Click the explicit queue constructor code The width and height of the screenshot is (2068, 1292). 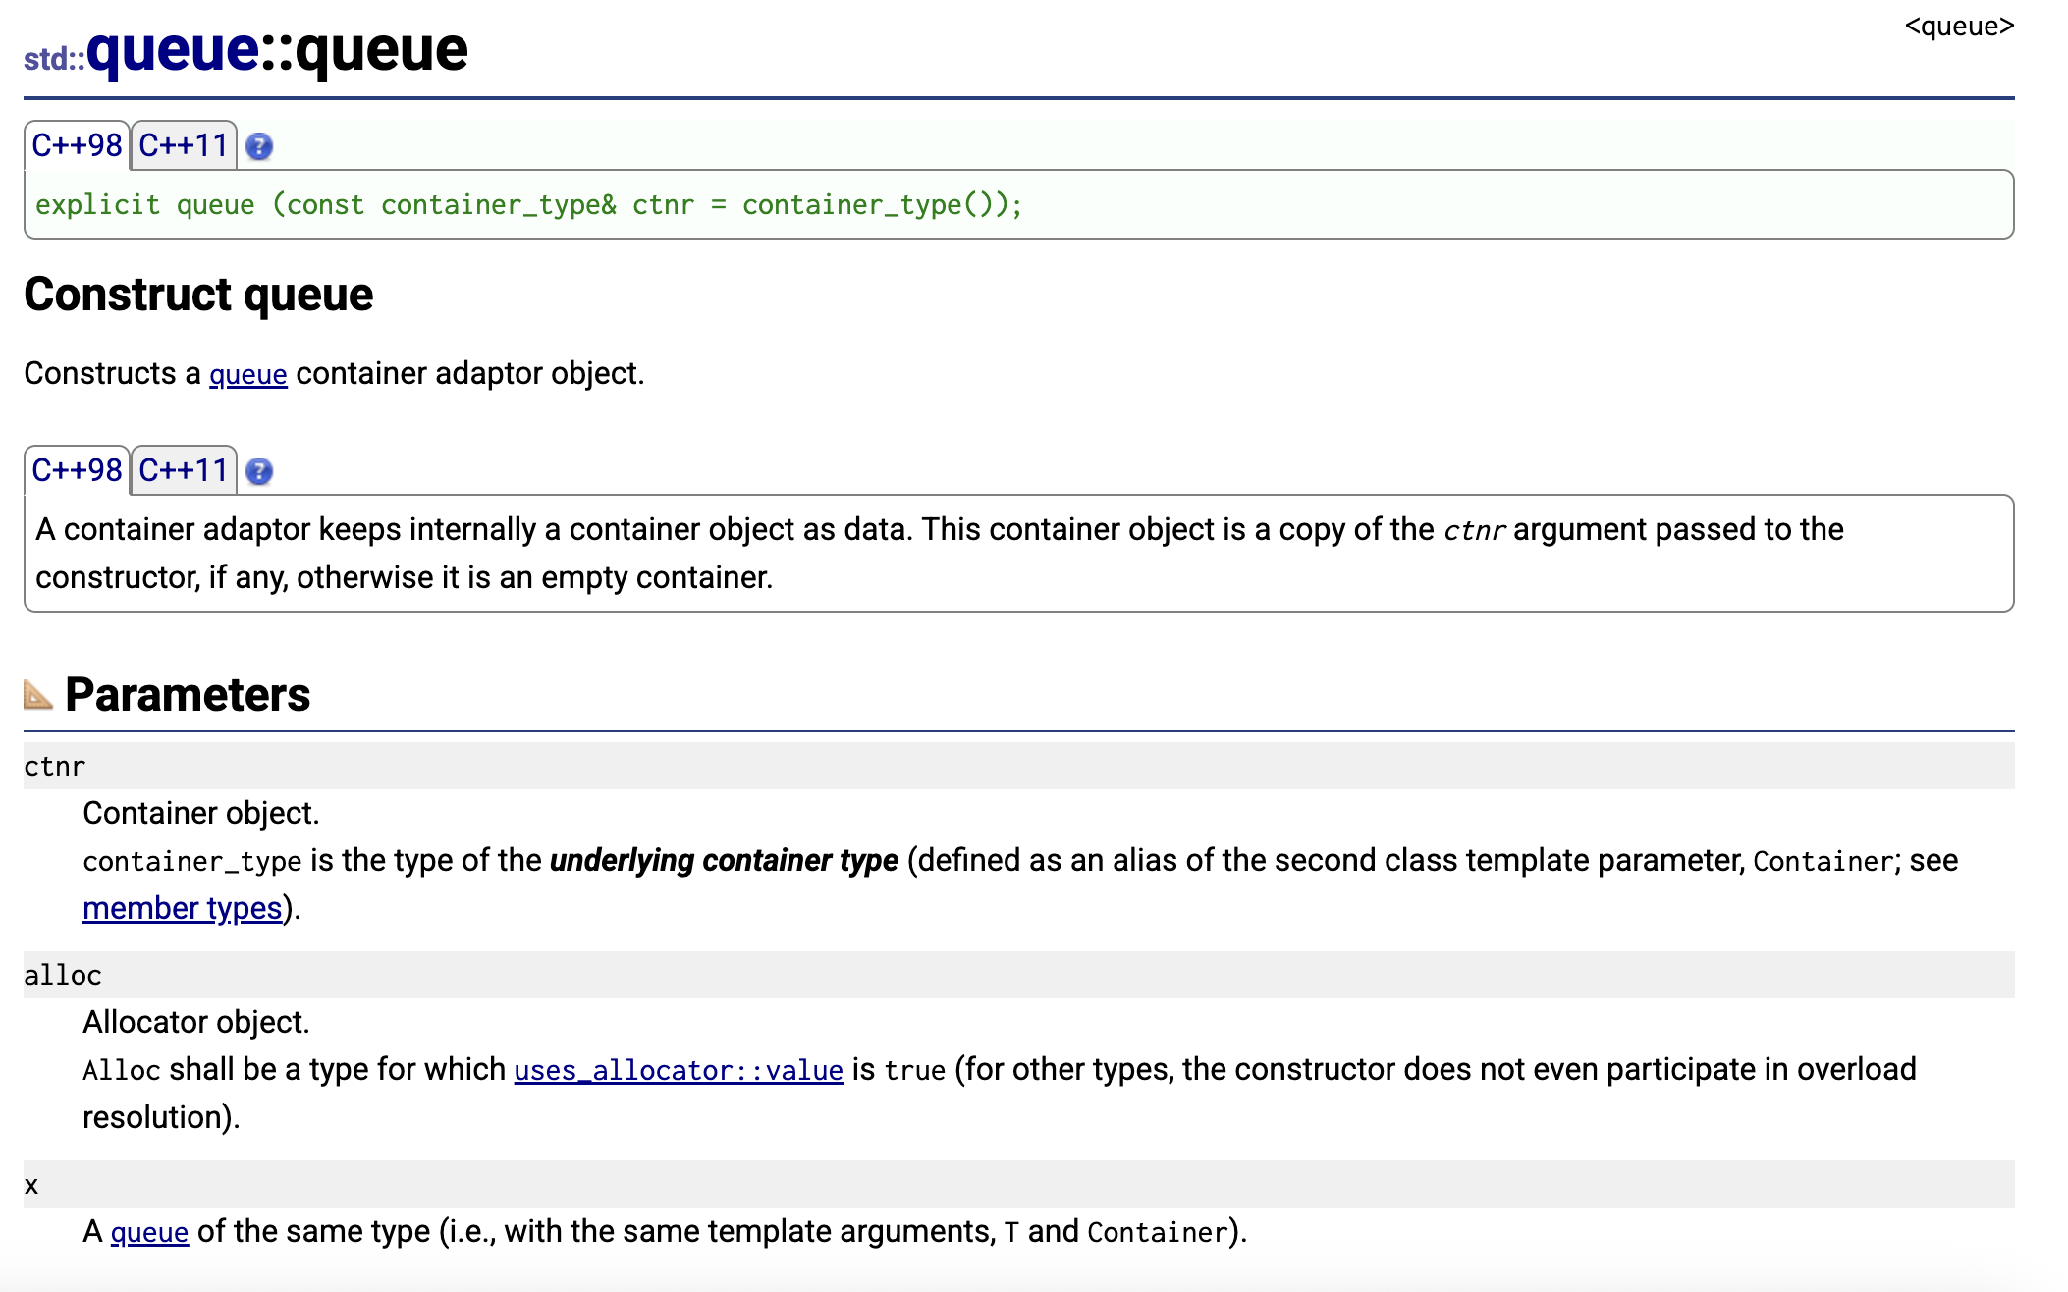528,205
